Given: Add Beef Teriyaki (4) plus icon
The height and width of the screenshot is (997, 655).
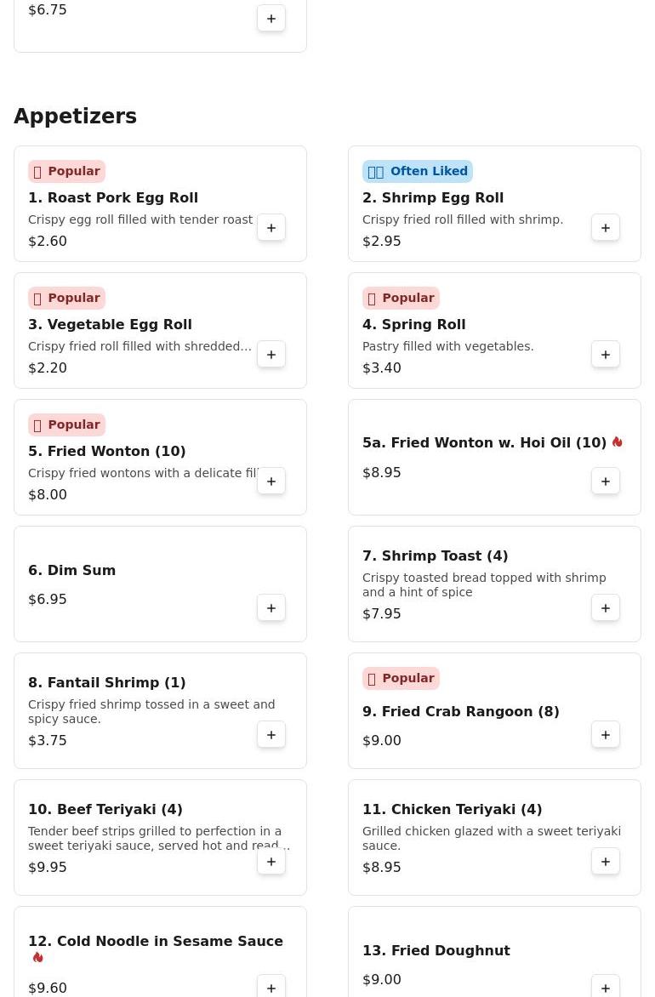Looking at the screenshot, I should (271, 862).
